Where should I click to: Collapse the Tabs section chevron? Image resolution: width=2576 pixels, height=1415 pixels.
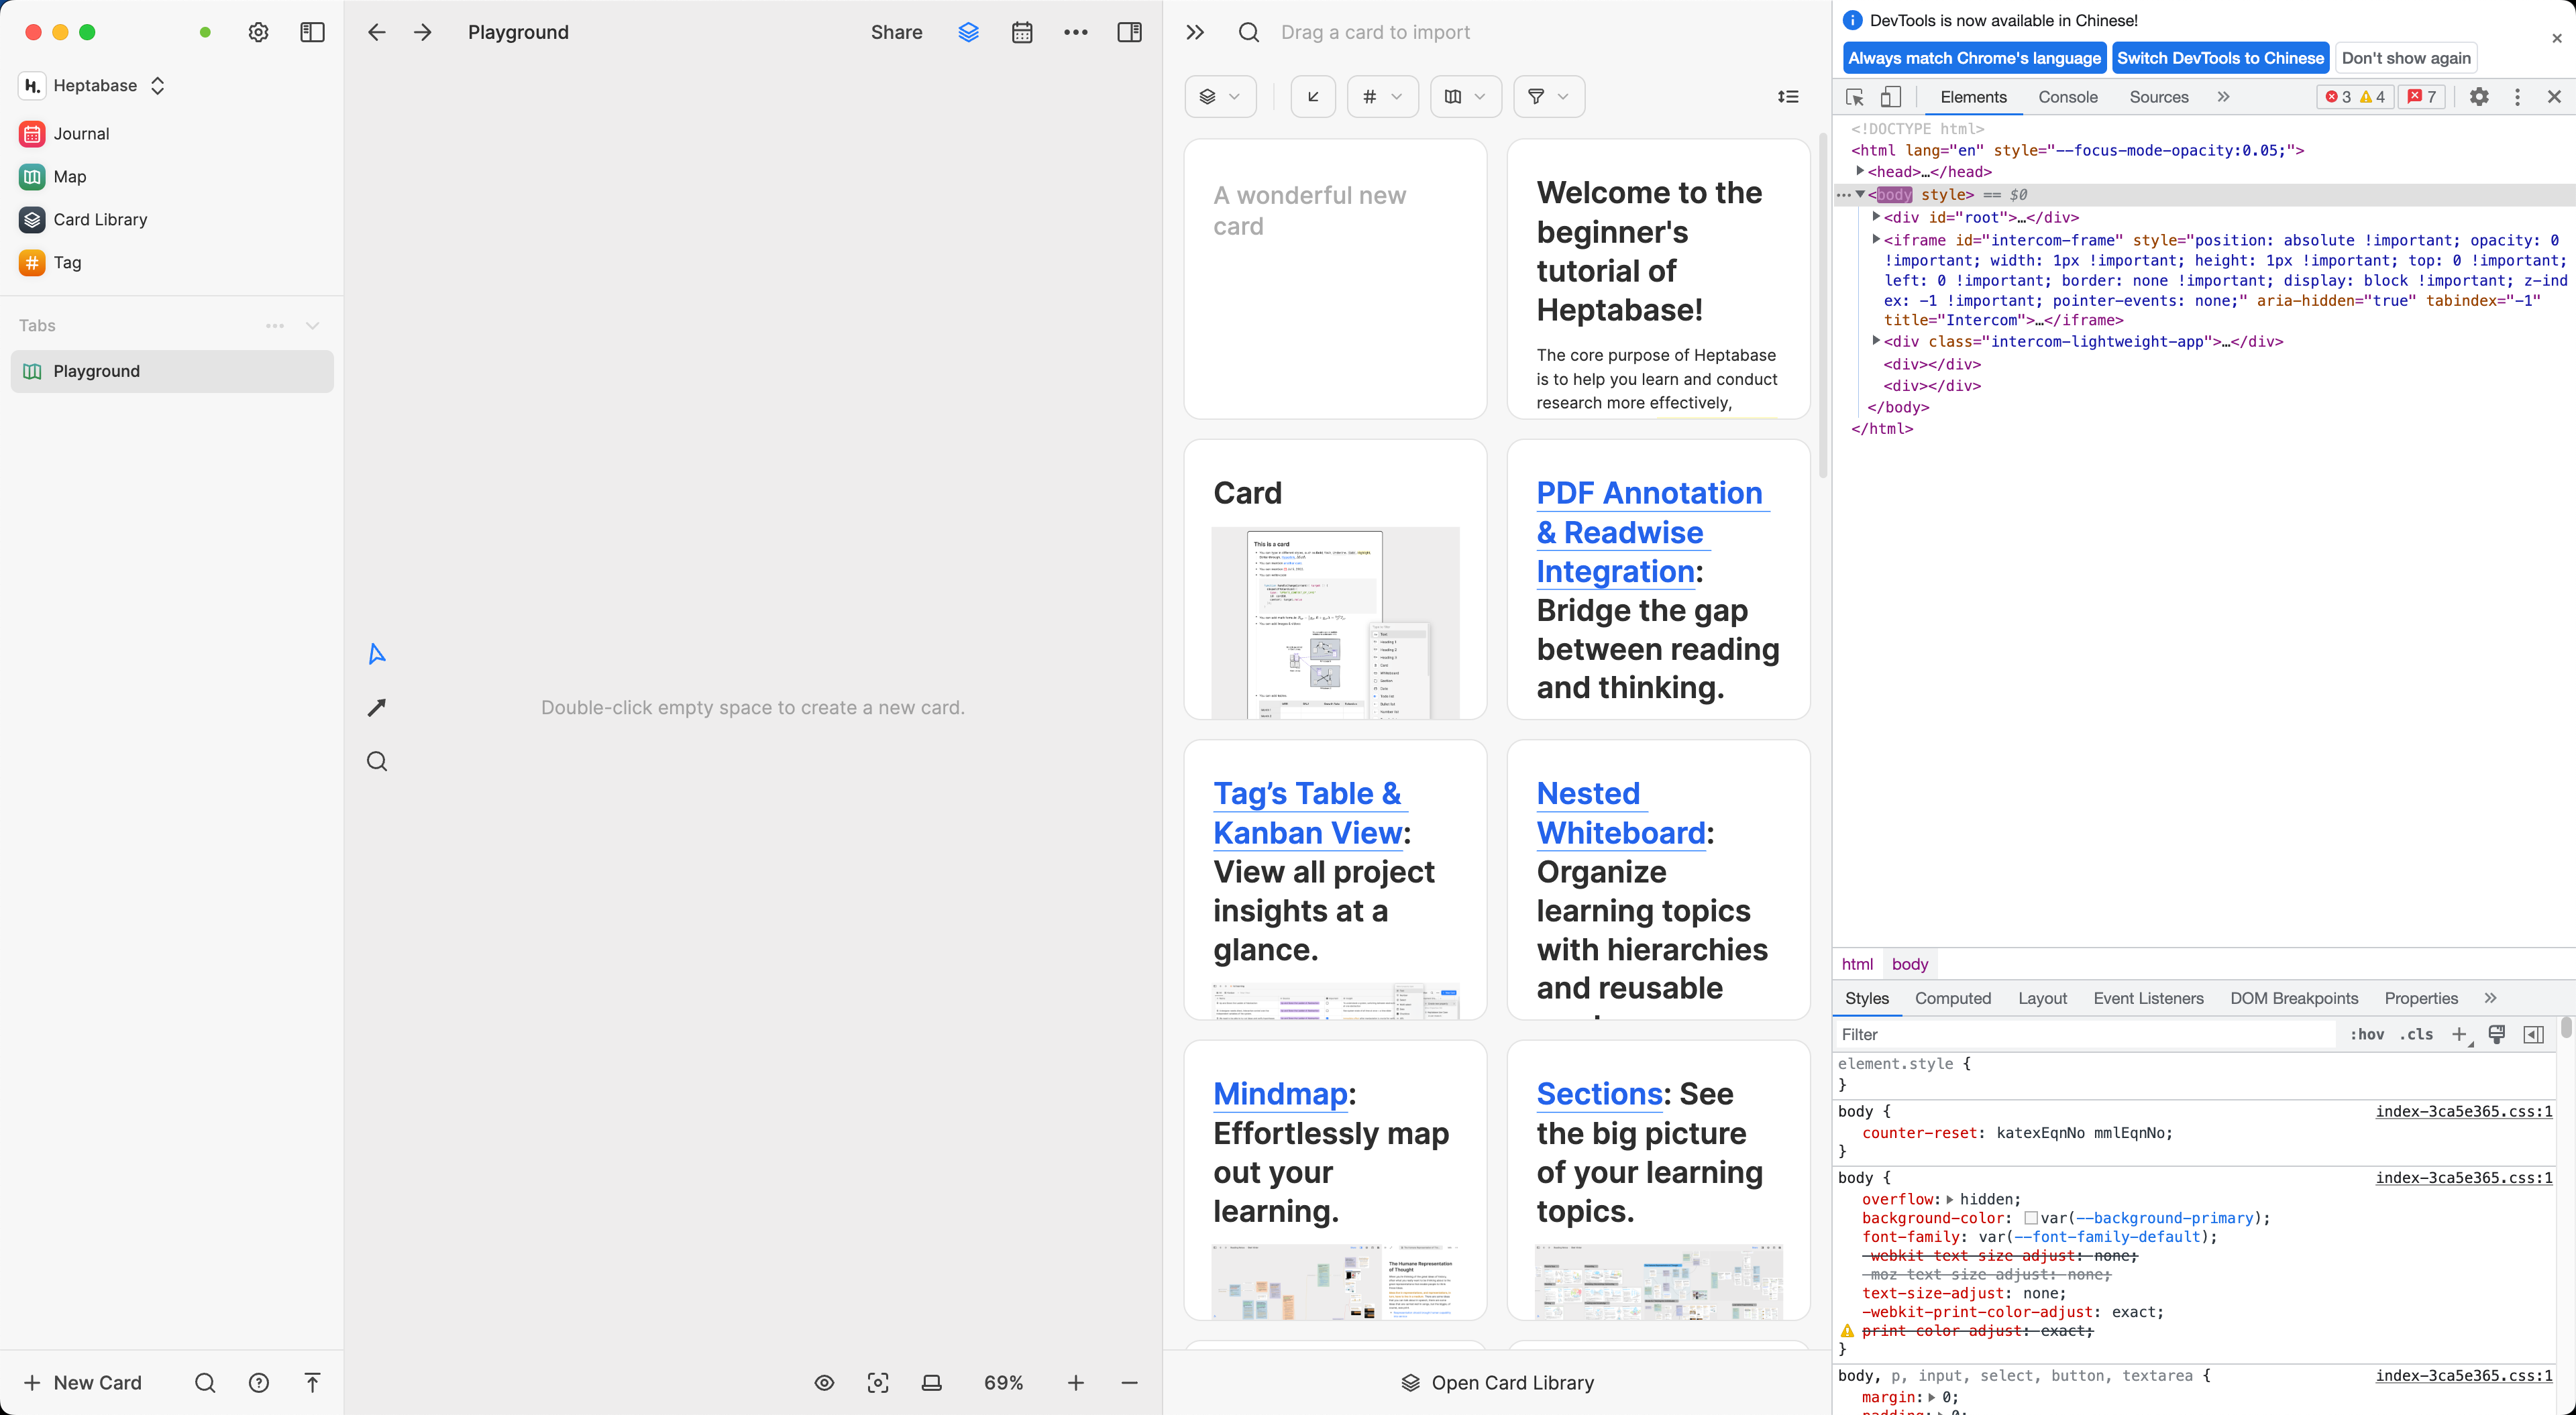(312, 326)
